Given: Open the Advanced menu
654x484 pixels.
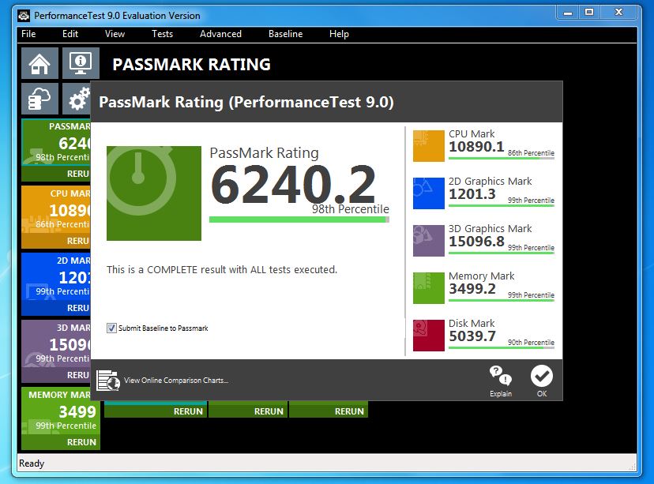Looking at the screenshot, I should click(x=220, y=34).
